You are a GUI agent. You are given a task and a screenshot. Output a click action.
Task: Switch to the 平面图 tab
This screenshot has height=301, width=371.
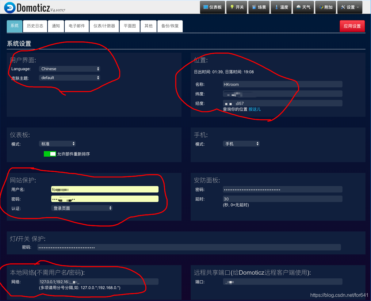[130, 26]
